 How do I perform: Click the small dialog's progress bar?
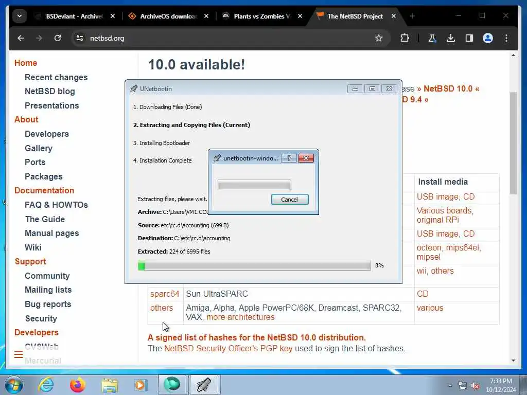point(254,185)
